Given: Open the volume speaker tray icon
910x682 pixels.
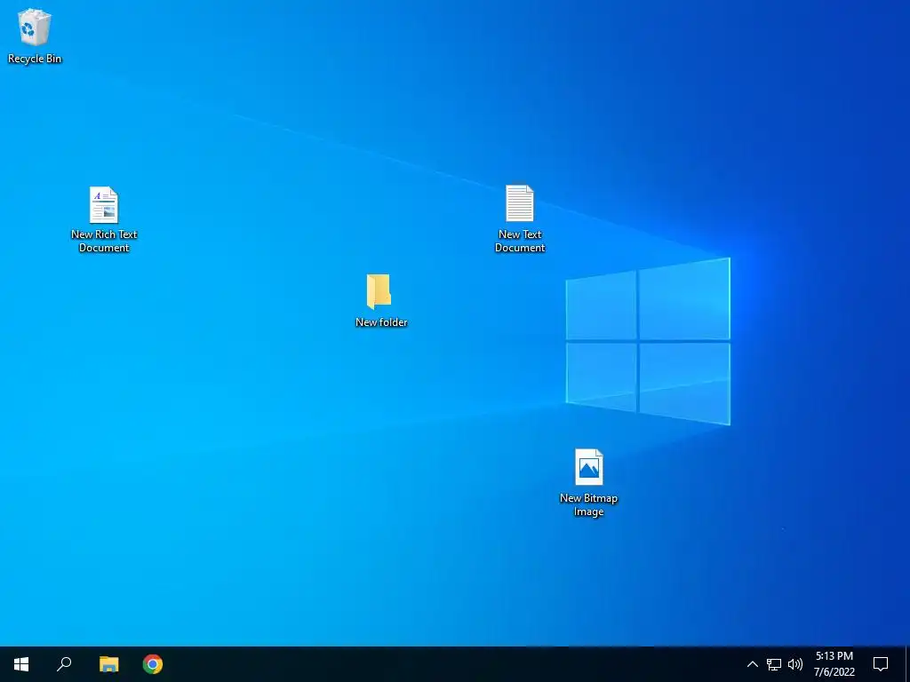Looking at the screenshot, I should (x=795, y=664).
